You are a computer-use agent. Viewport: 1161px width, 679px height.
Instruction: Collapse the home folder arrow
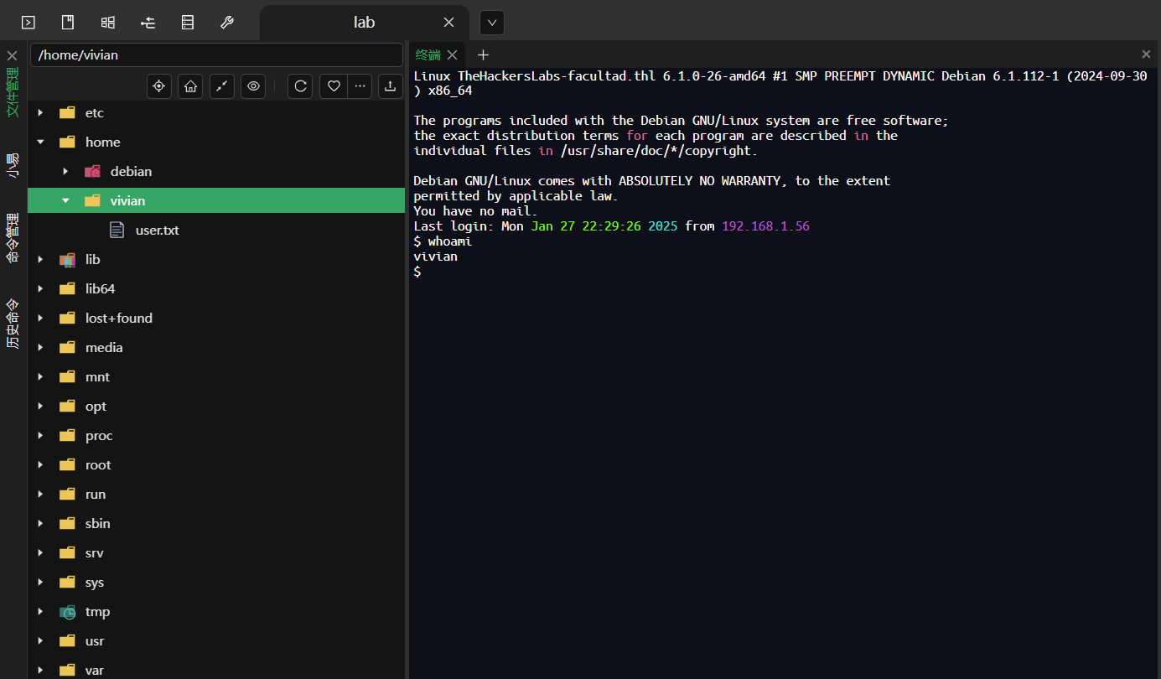(x=40, y=143)
